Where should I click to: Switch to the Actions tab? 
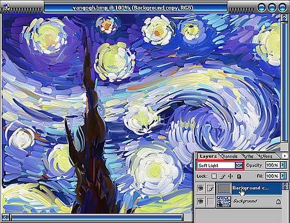pos(266,156)
